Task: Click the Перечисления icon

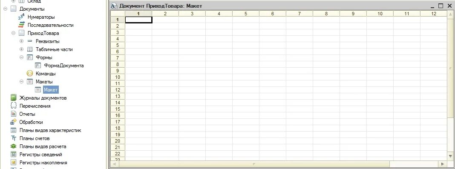Action: (13, 106)
